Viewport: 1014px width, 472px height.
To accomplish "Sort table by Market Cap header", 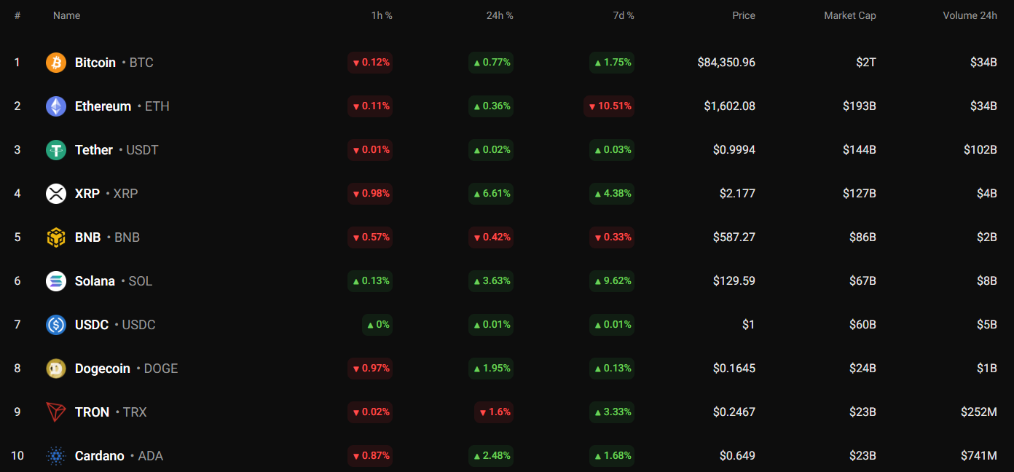I will (849, 15).
